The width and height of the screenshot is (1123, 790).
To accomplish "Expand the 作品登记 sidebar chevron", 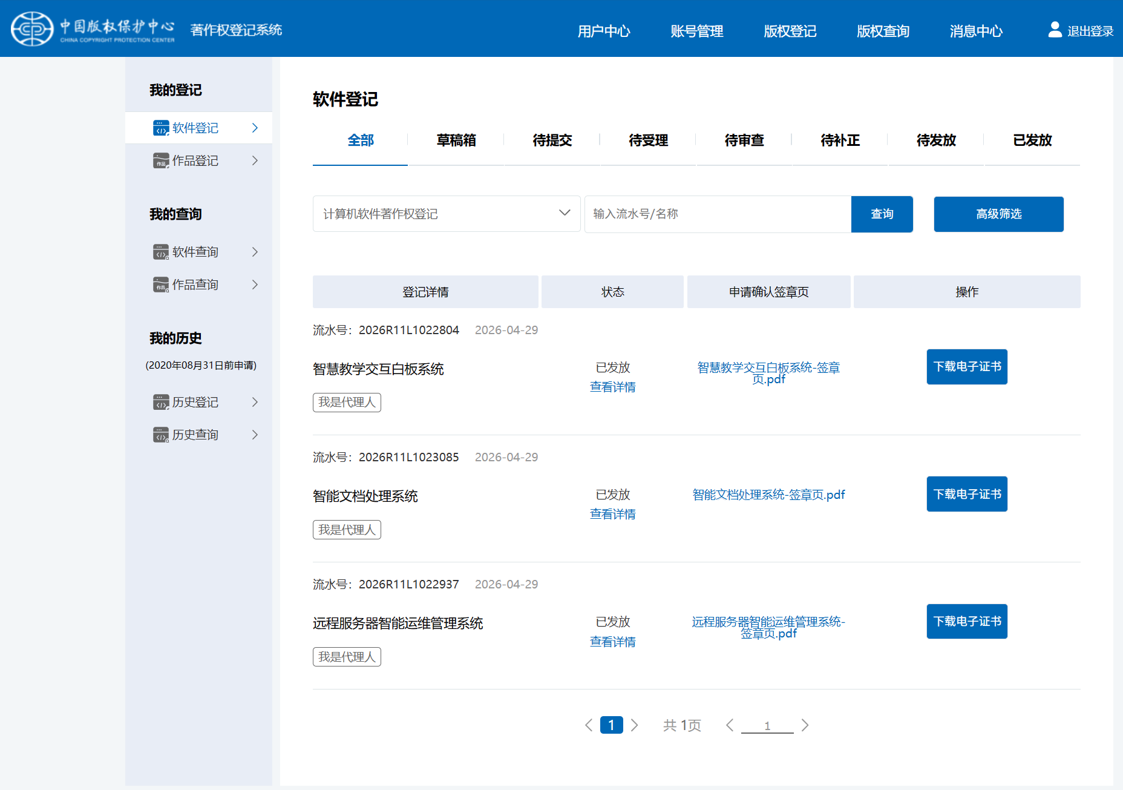I will 255,160.
